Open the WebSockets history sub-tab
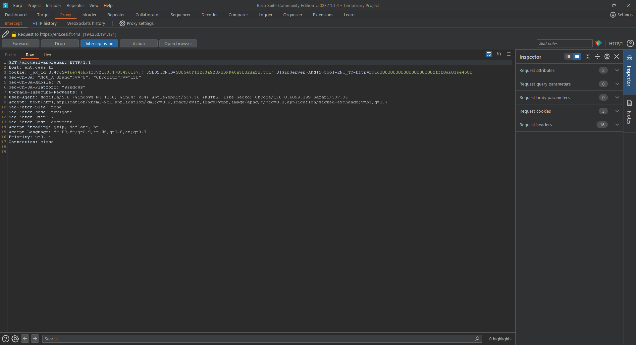636x345 pixels. [x=86, y=24]
